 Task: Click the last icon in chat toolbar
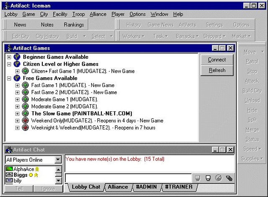tap(229, 178)
